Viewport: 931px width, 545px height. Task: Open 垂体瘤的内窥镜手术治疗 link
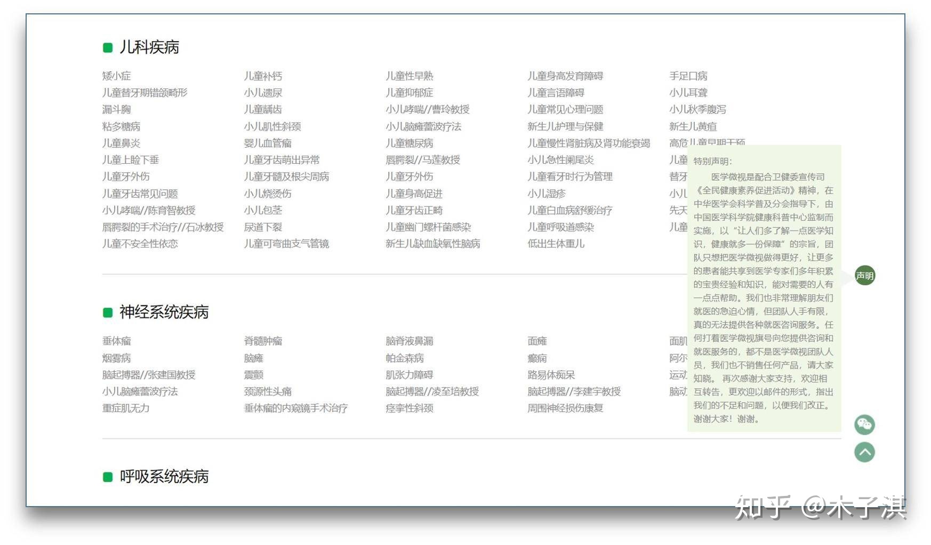click(x=296, y=408)
